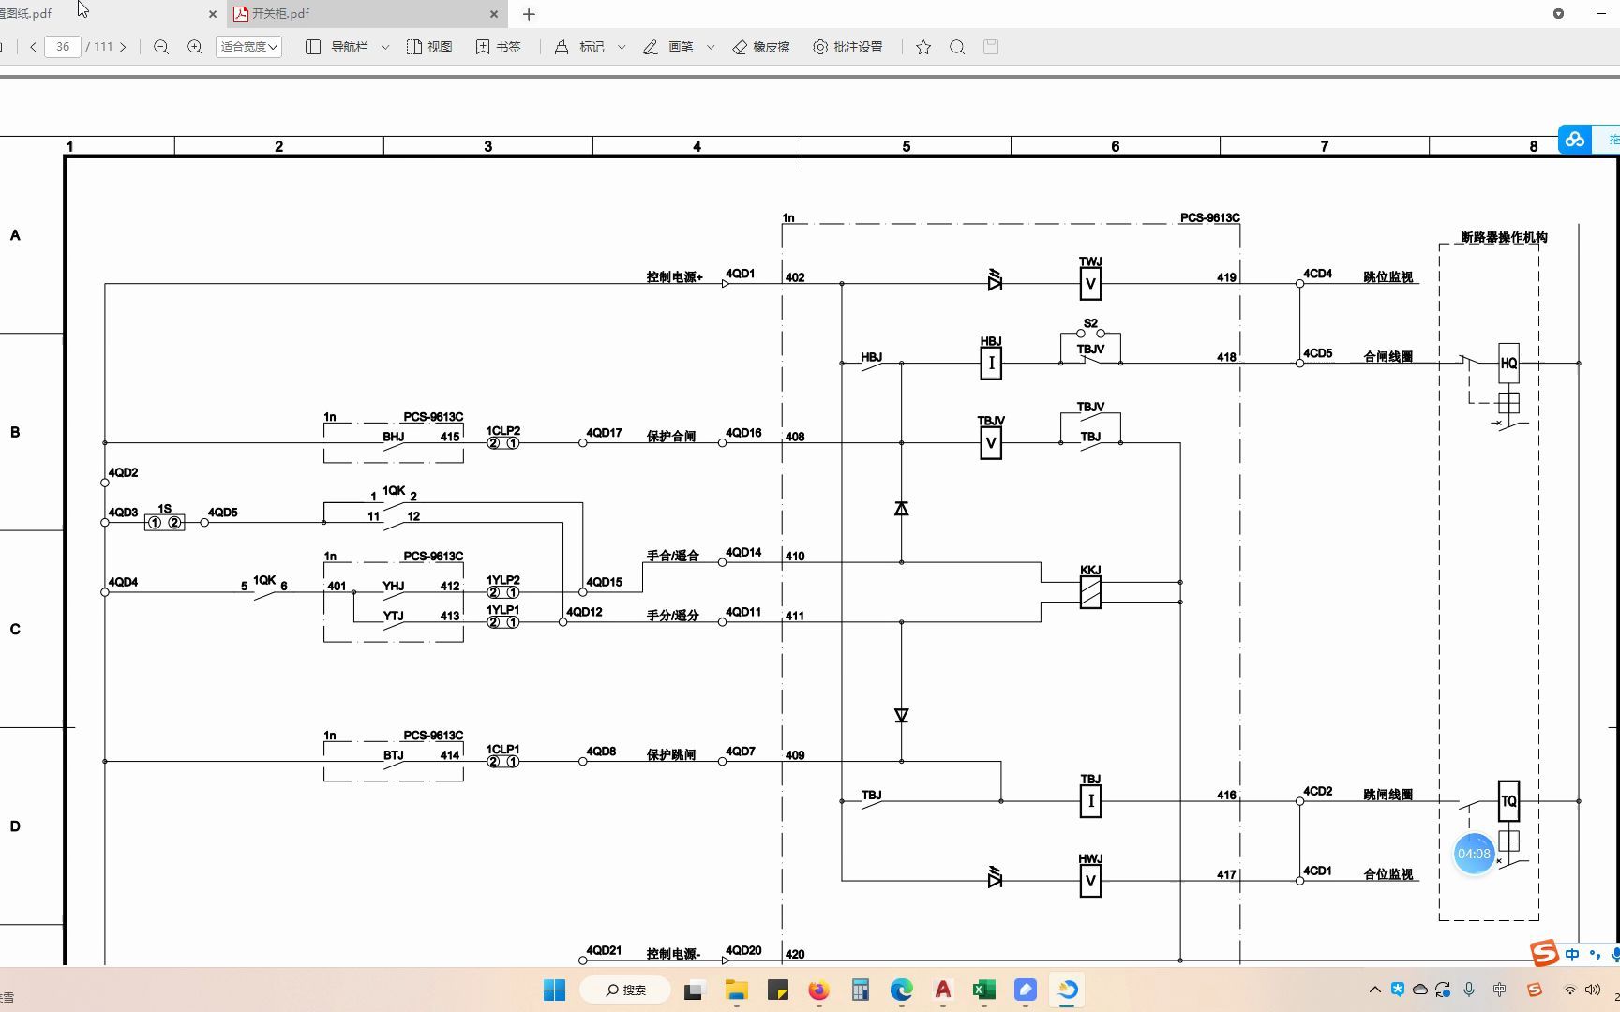Open Firefox from the taskbar

(x=818, y=990)
